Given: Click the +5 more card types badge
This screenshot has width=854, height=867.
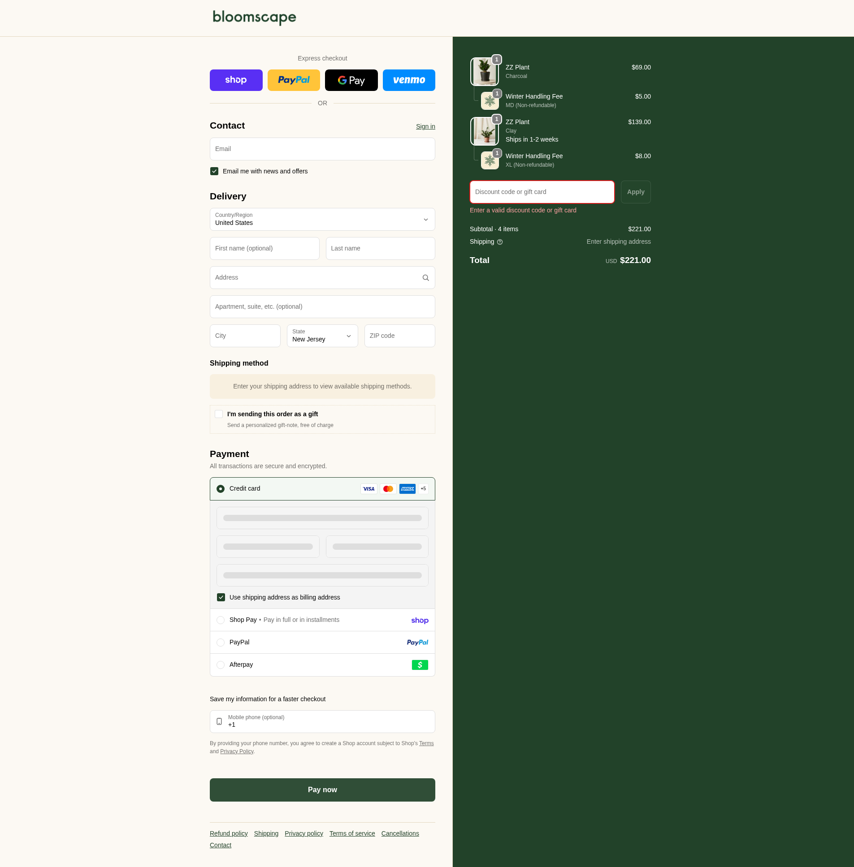Looking at the screenshot, I should click(x=423, y=489).
